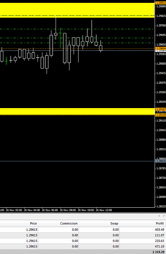The height and width of the screenshot is (254, 166).
Task: Select the trade row with profit 403.49
Action: pyautogui.click(x=83, y=230)
